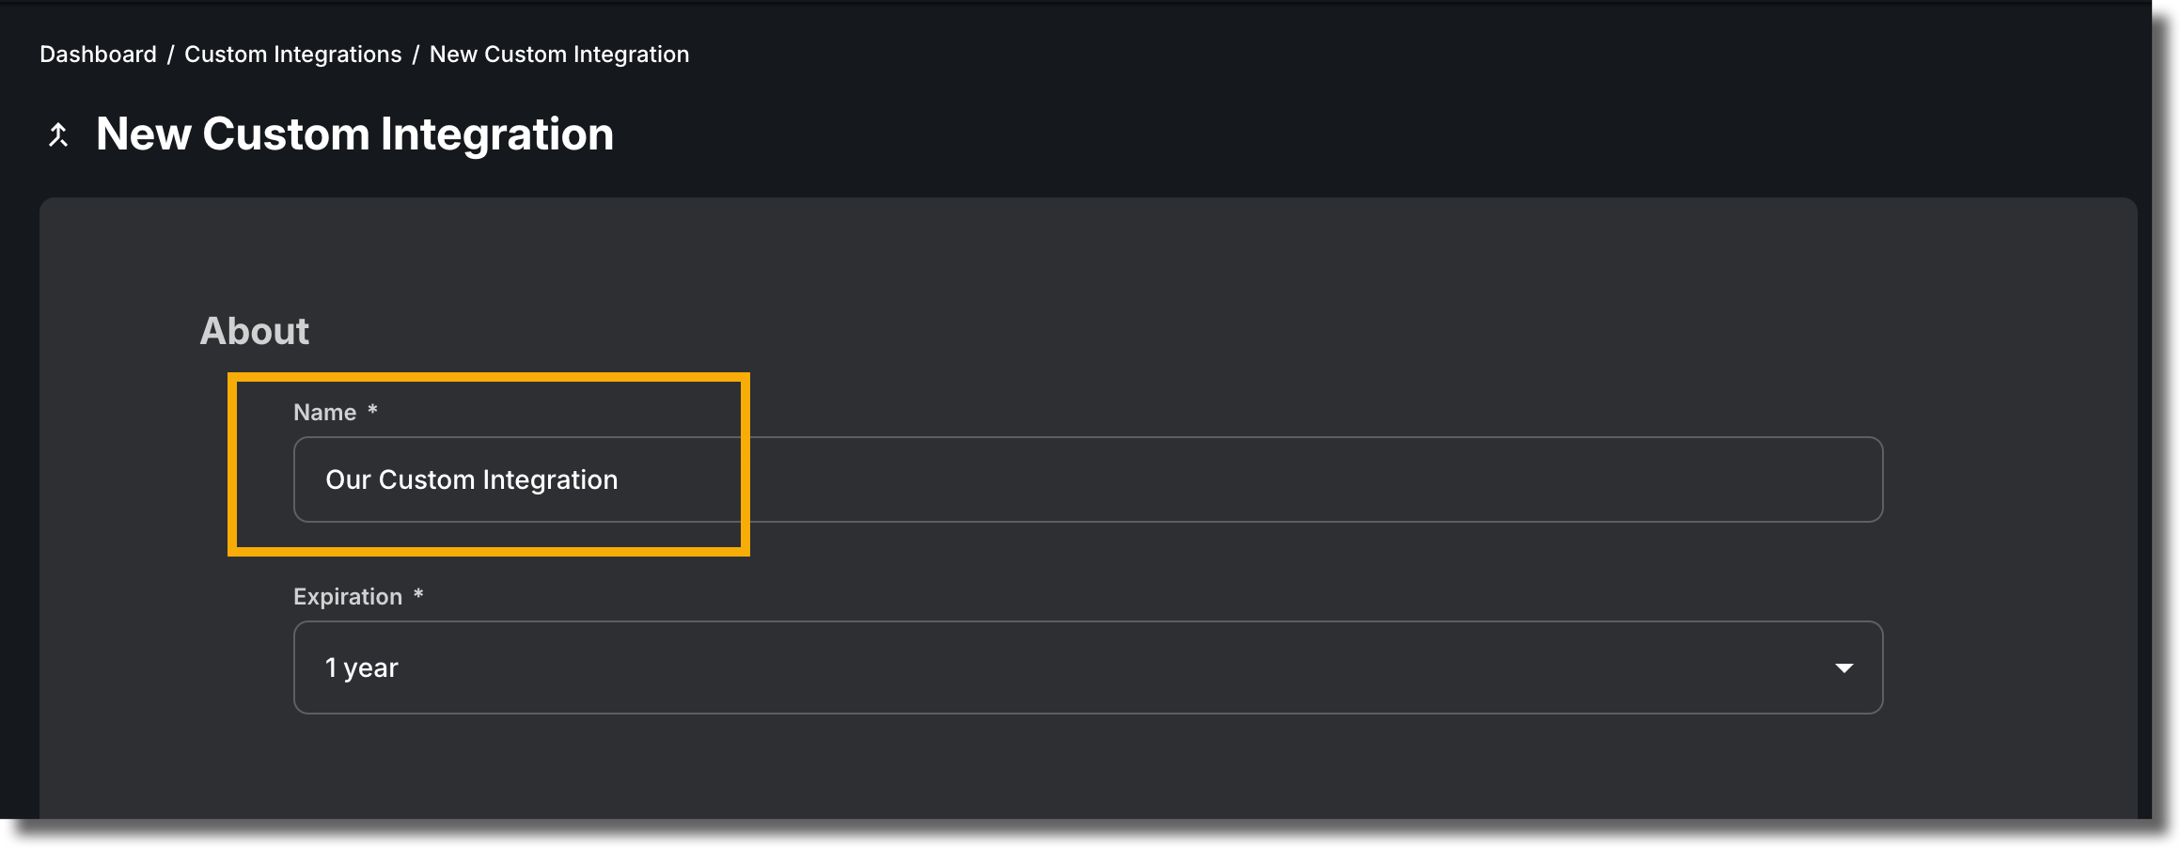Go to Custom Integrations breadcrumb
The height and width of the screenshot is (848, 2181).
(293, 55)
